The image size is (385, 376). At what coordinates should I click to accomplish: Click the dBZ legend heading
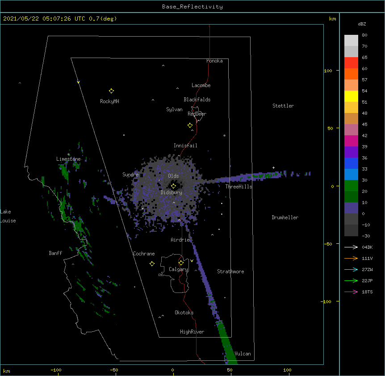click(362, 24)
